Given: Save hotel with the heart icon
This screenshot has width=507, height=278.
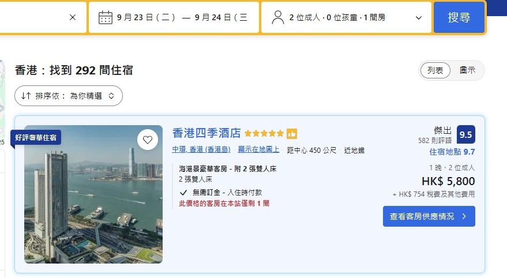Looking at the screenshot, I should (148, 140).
